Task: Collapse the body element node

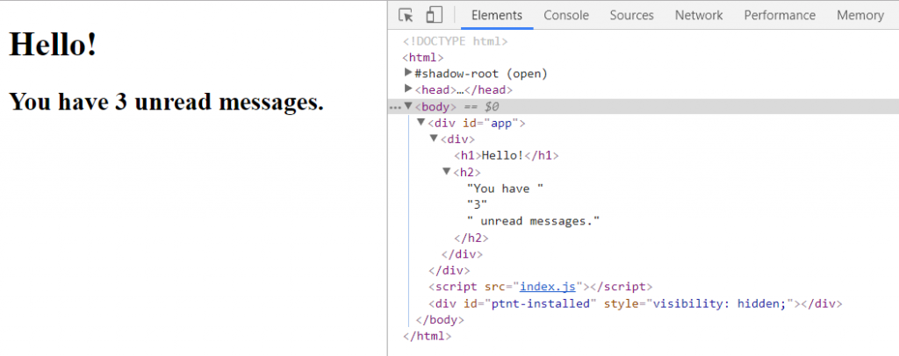Action: [408, 106]
